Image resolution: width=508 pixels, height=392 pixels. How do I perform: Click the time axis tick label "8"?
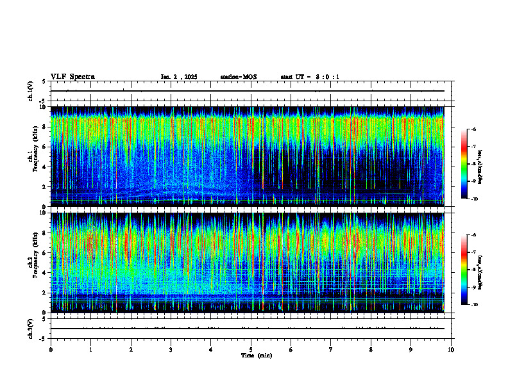[371, 350]
